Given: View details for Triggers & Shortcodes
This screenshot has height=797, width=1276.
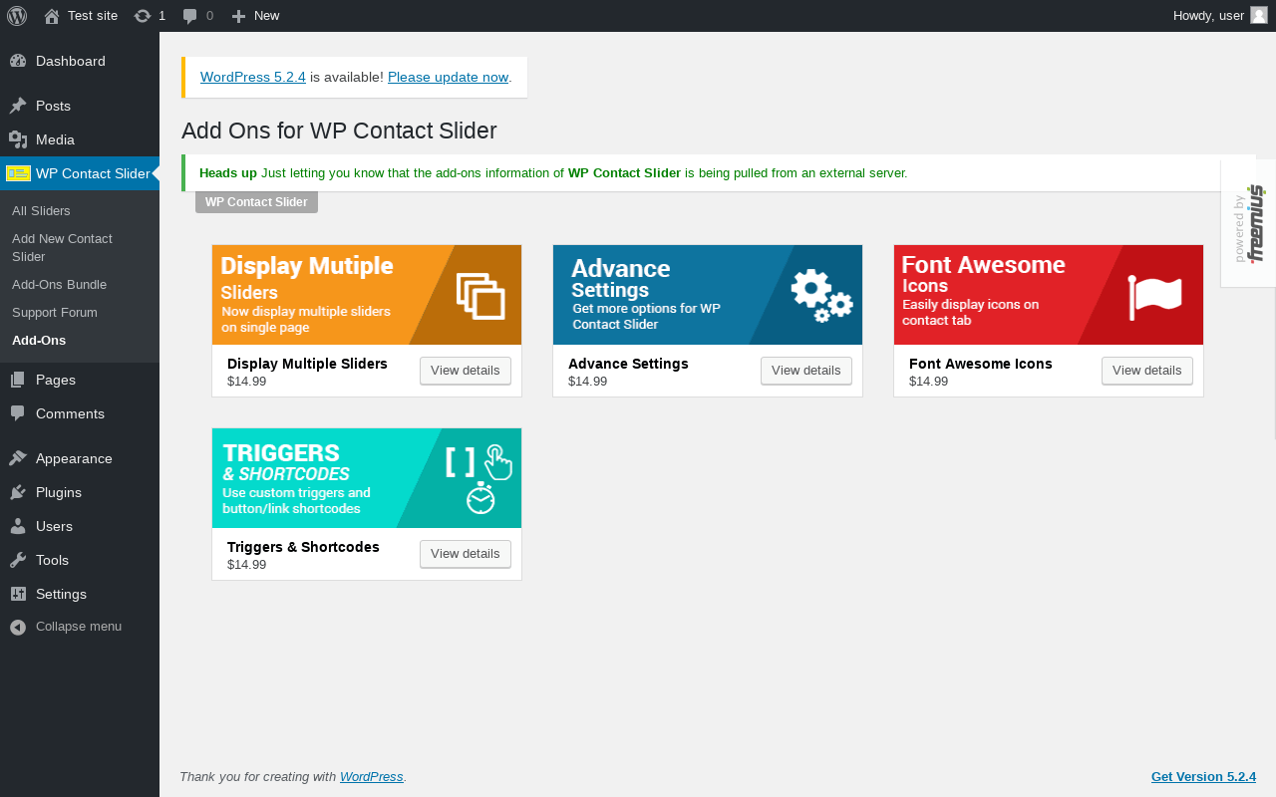Looking at the screenshot, I should click(466, 554).
